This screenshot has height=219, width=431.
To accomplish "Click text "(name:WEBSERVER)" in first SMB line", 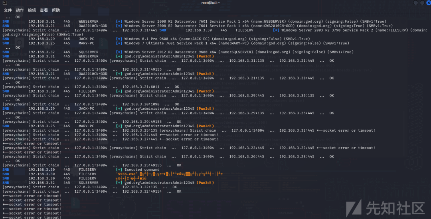I will click(270, 22).
